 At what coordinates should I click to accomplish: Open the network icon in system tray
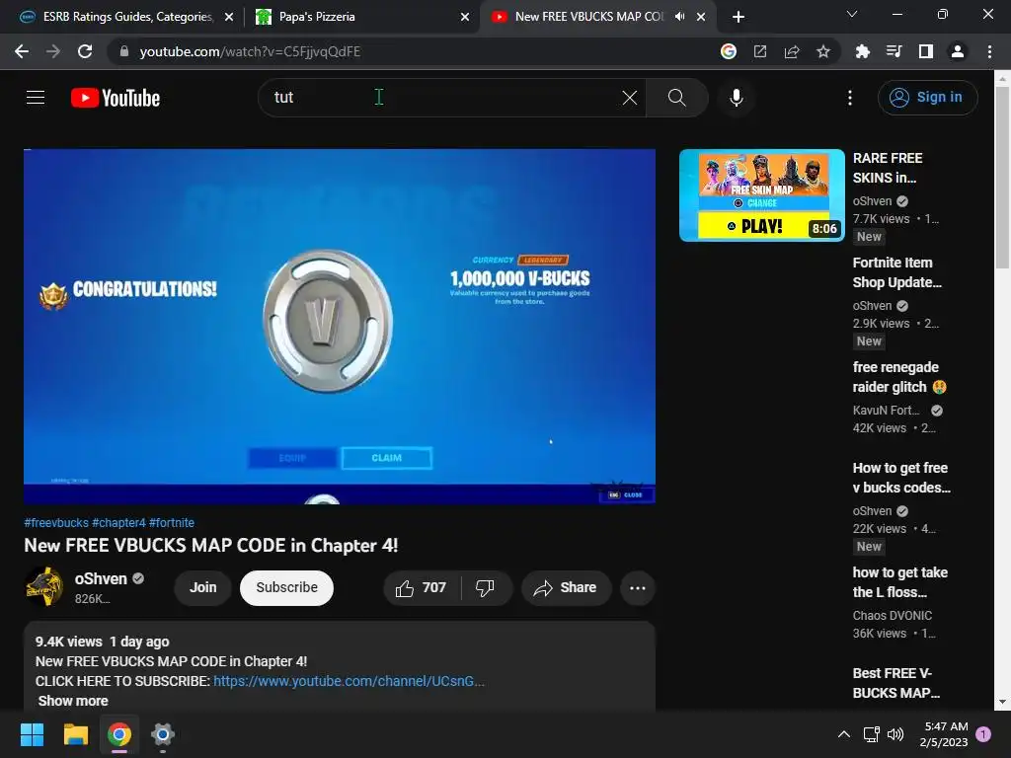pyautogui.click(x=871, y=734)
